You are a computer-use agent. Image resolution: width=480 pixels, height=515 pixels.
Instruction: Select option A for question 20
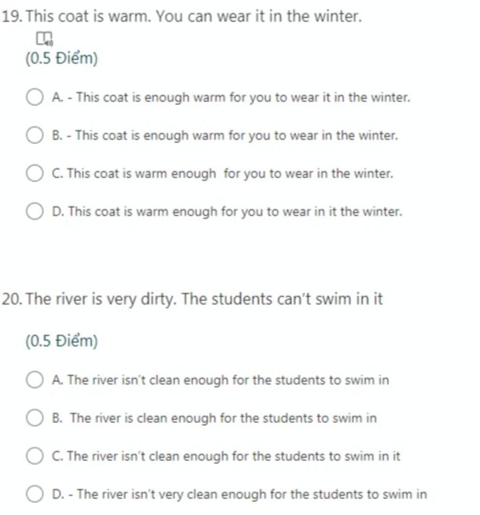(x=35, y=380)
